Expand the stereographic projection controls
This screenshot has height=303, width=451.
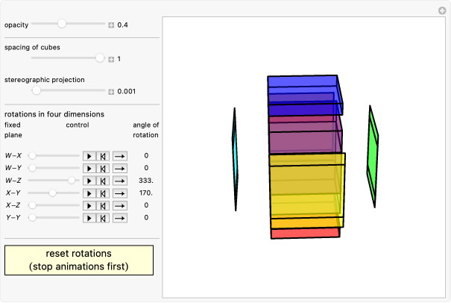(111, 92)
